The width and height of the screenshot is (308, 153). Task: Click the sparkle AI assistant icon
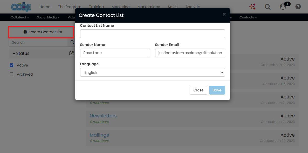pyautogui.click(x=252, y=7)
